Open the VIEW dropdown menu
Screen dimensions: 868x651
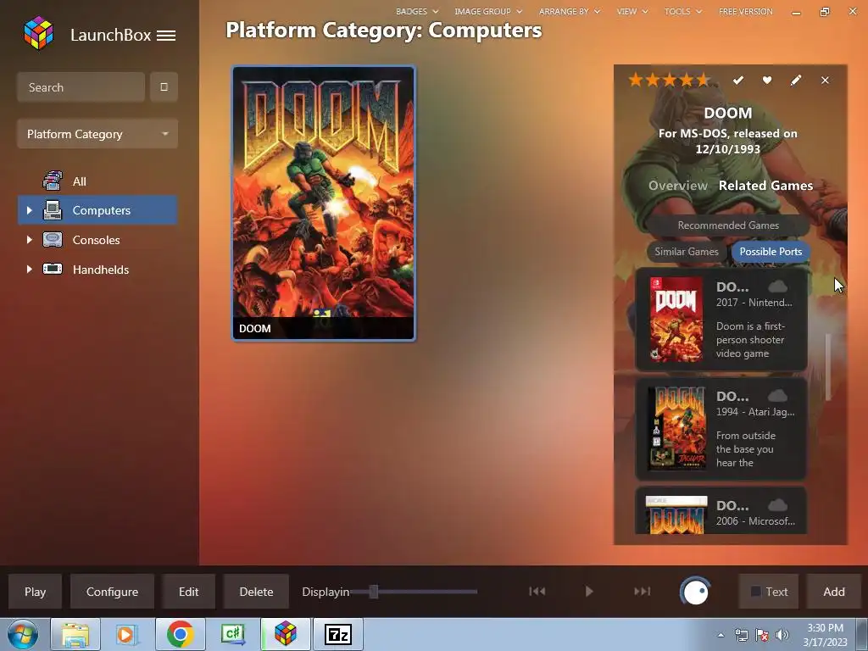632,11
